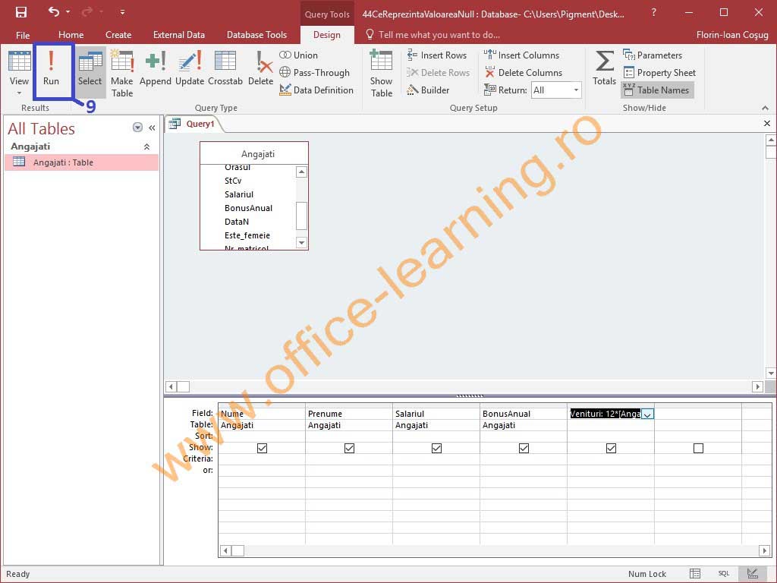This screenshot has width=777, height=583.
Task: Toggle Table Names row visibility
Action: coord(656,90)
